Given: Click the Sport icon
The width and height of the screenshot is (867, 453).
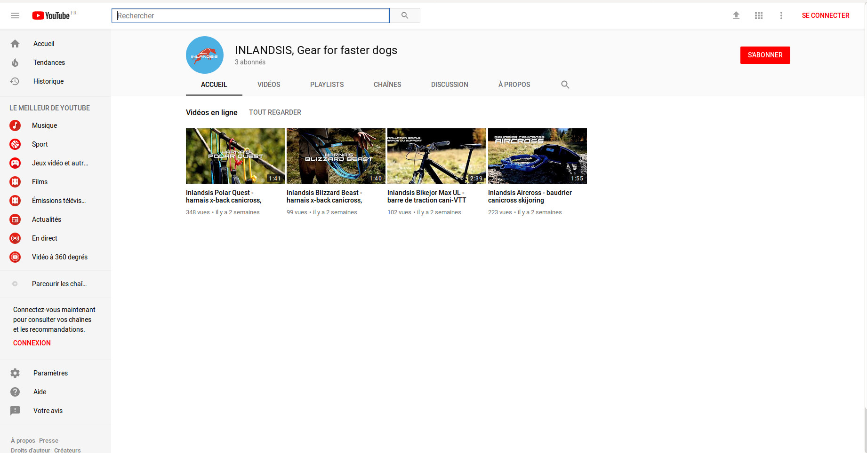Looking at the screenshot, I should (x=15, y=144).
